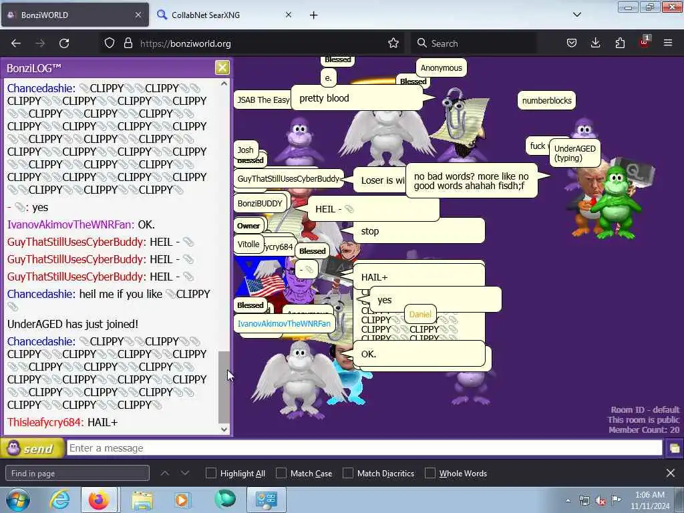Screen dimensions: 684x513
Task: Click the green globe taskbar icon
Action: coord(225,499)
